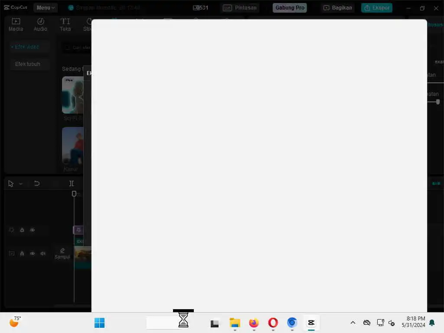Open the Teks tab
Viewport: 444px width, 333px height.
[65, 25]
